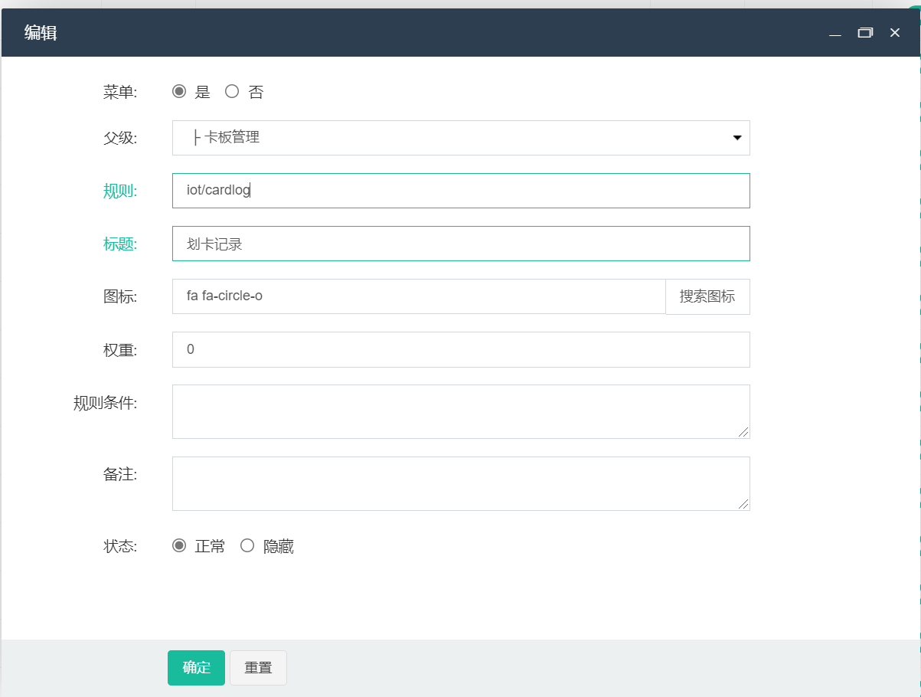Click the 重置 button

258,668
